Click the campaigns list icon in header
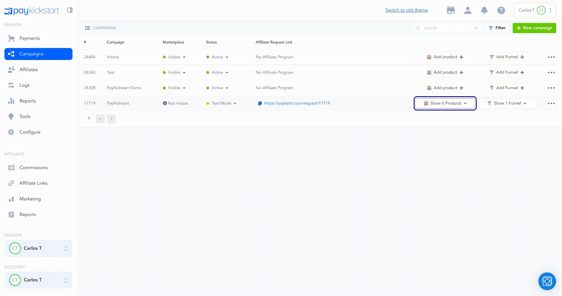 (88, 28)
